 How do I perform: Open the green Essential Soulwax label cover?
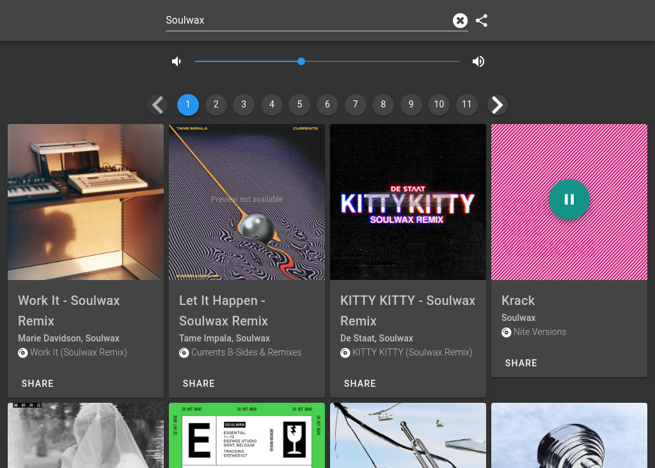click(247, 435)
